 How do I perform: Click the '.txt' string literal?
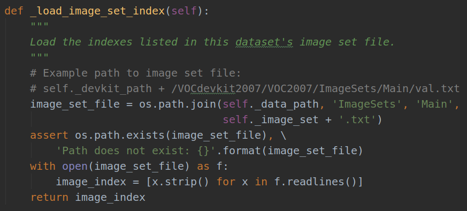tap(357, 119)
